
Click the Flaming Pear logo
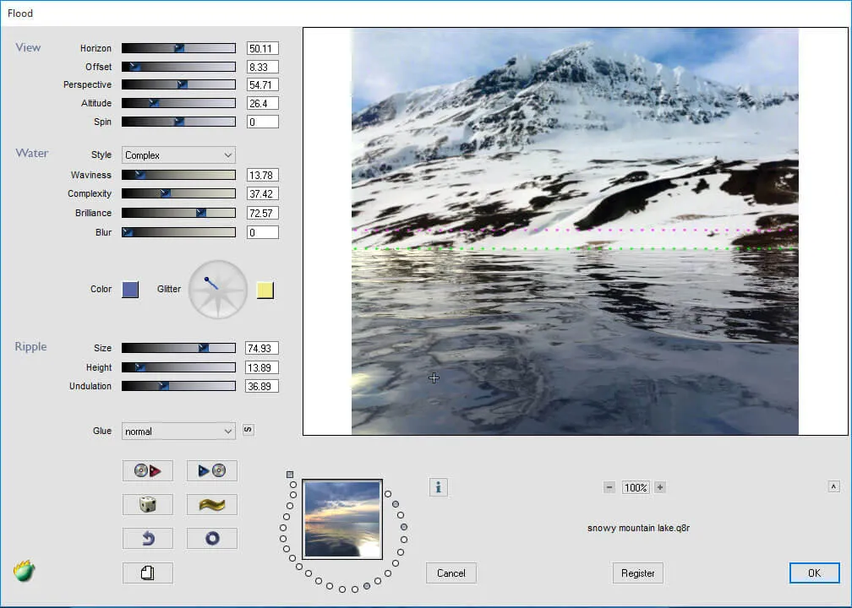pos(24,573)
